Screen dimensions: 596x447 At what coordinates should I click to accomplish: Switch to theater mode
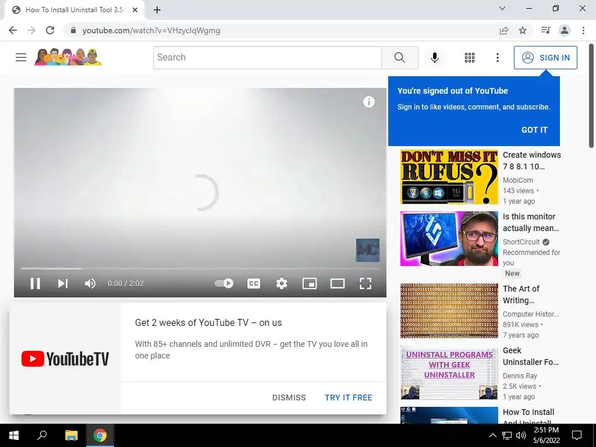click(x=337, y=283)
